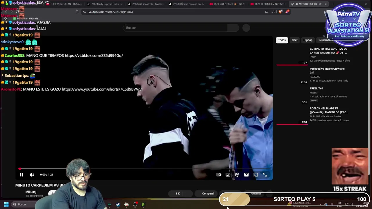Select the Bnet filter chip
This screenshot has height=209, width=372.
coord(295,40)
